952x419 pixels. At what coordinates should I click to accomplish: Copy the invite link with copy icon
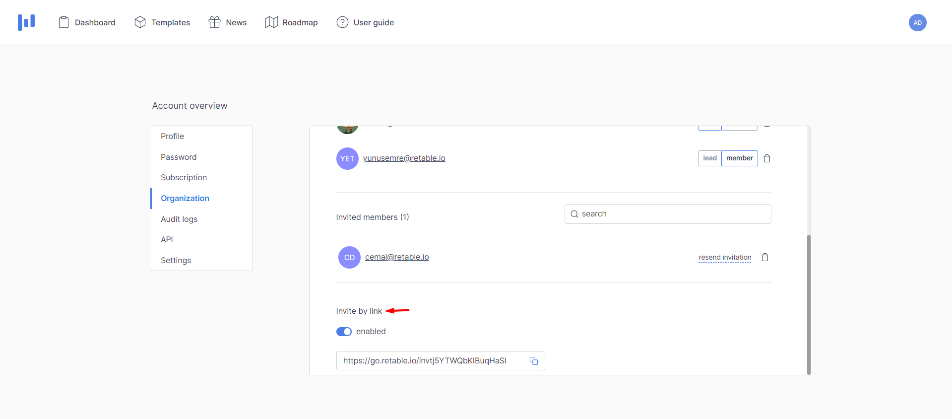click(534, 361)
